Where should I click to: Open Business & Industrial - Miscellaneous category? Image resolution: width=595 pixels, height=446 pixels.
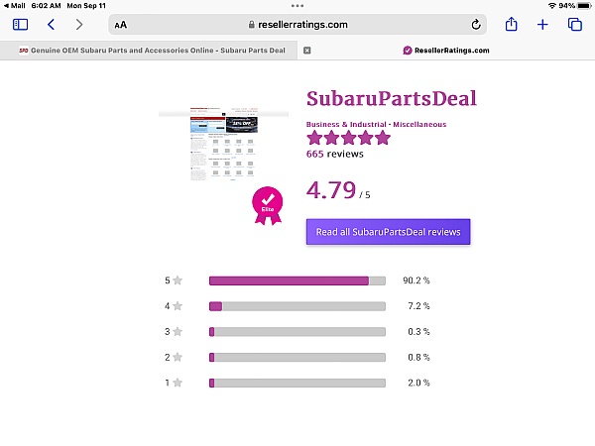tap(376, 125)
